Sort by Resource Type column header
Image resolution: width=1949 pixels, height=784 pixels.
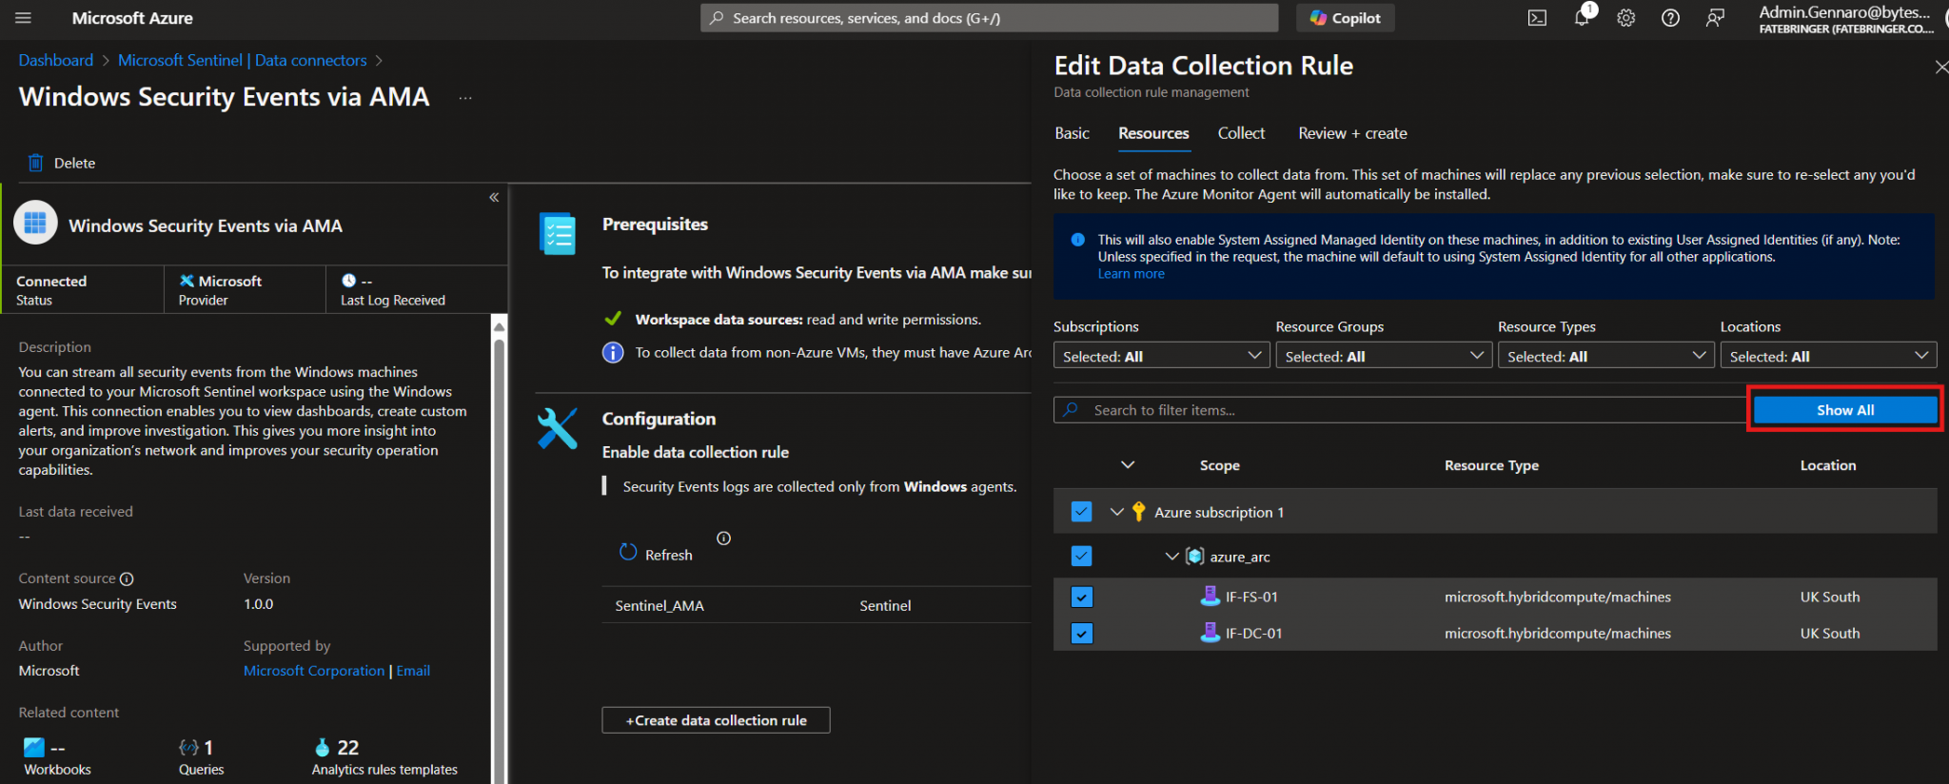pos(1491,465)
